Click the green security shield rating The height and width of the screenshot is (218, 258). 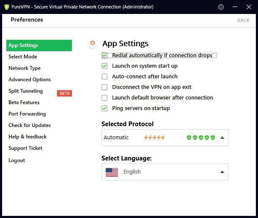click(x=201, y=138)
